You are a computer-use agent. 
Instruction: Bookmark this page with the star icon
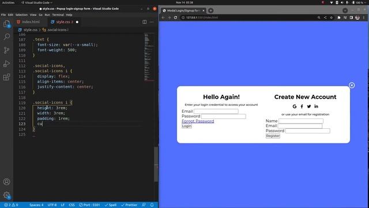(x=332, y=17)
